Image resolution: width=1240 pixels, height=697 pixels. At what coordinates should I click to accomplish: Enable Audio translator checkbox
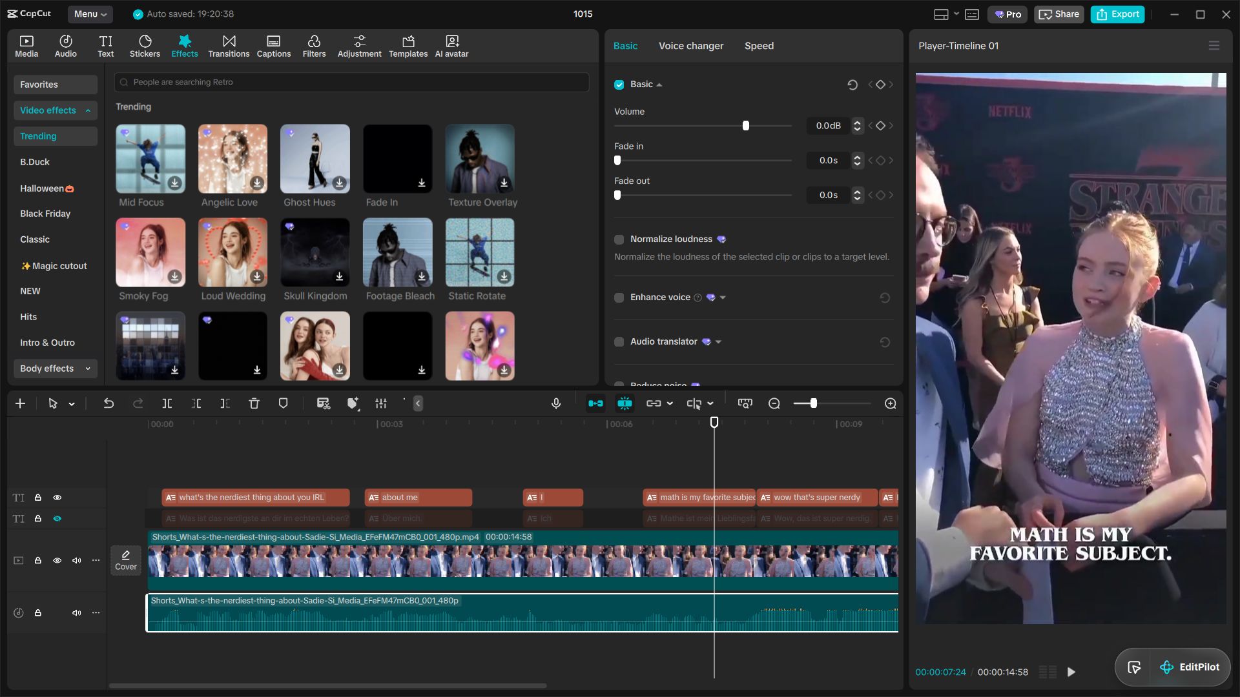pos(619,342)
